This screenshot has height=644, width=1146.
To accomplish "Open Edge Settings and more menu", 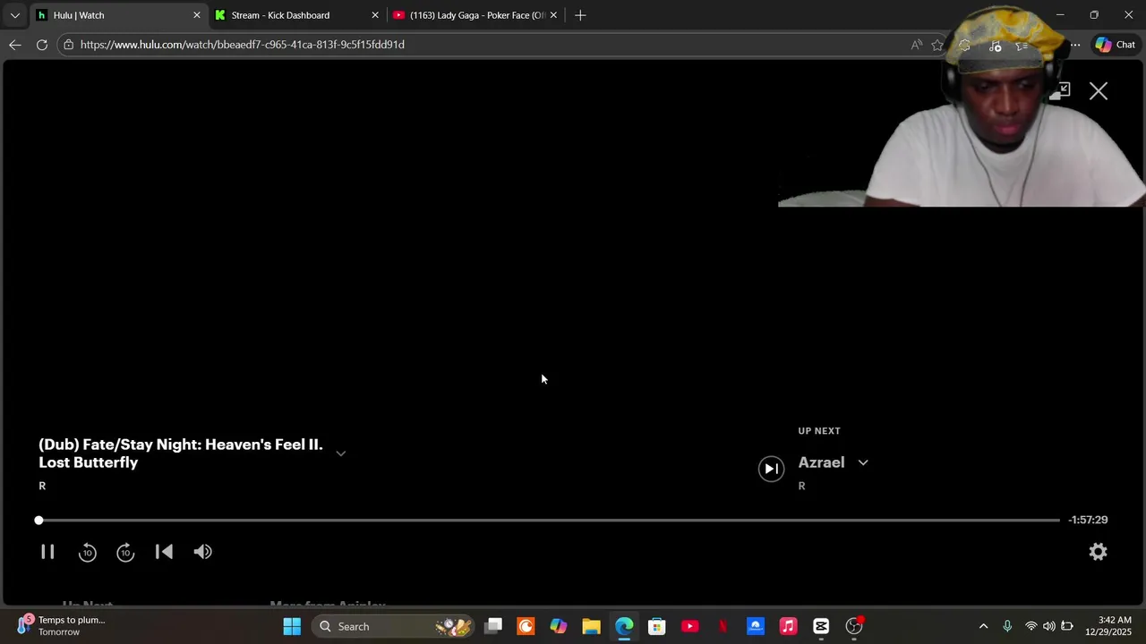I will 1075,45.
